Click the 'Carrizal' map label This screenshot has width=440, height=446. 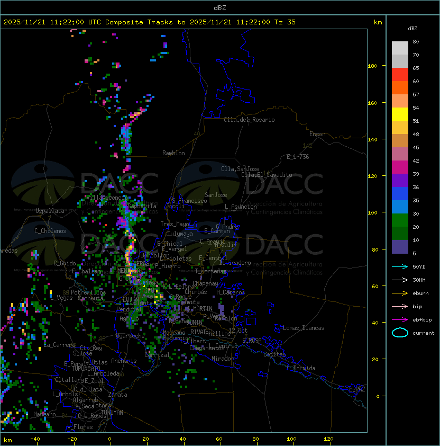pos(158,355)
